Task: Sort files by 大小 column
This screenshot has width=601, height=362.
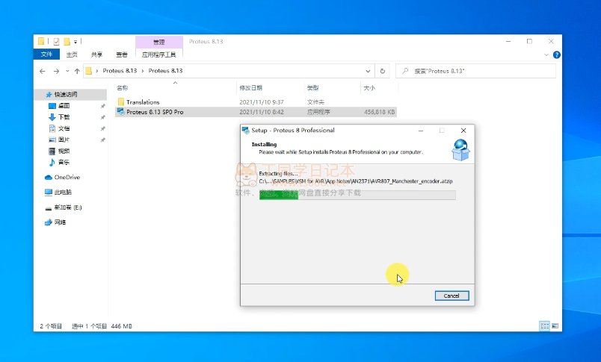Action: click(369, 88)
